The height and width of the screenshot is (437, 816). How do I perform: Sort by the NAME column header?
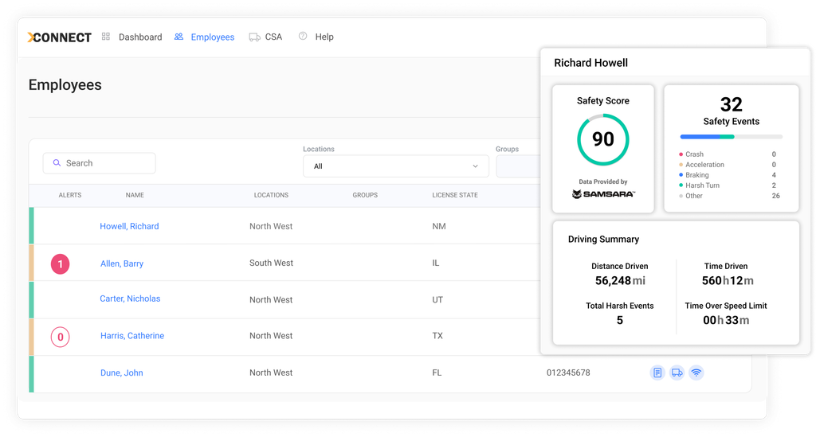coord(134,195)
